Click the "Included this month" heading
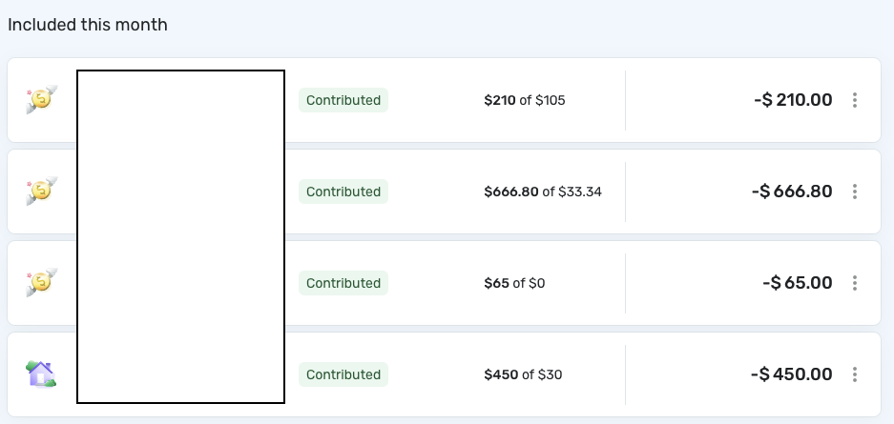 coord(88,25)
